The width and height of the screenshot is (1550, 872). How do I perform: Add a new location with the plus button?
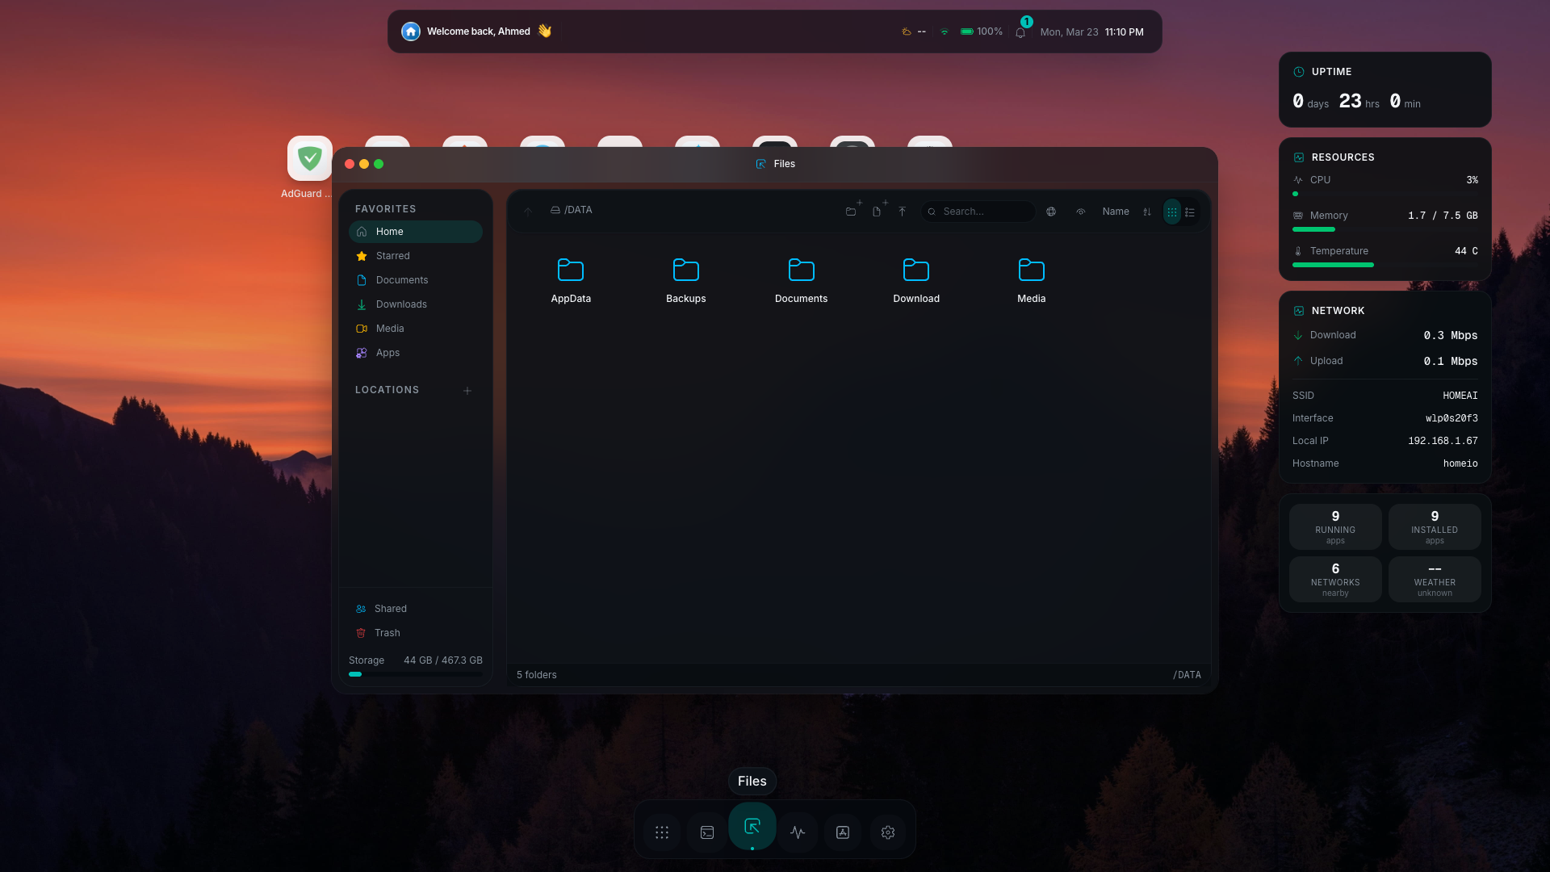pos(467,390)
